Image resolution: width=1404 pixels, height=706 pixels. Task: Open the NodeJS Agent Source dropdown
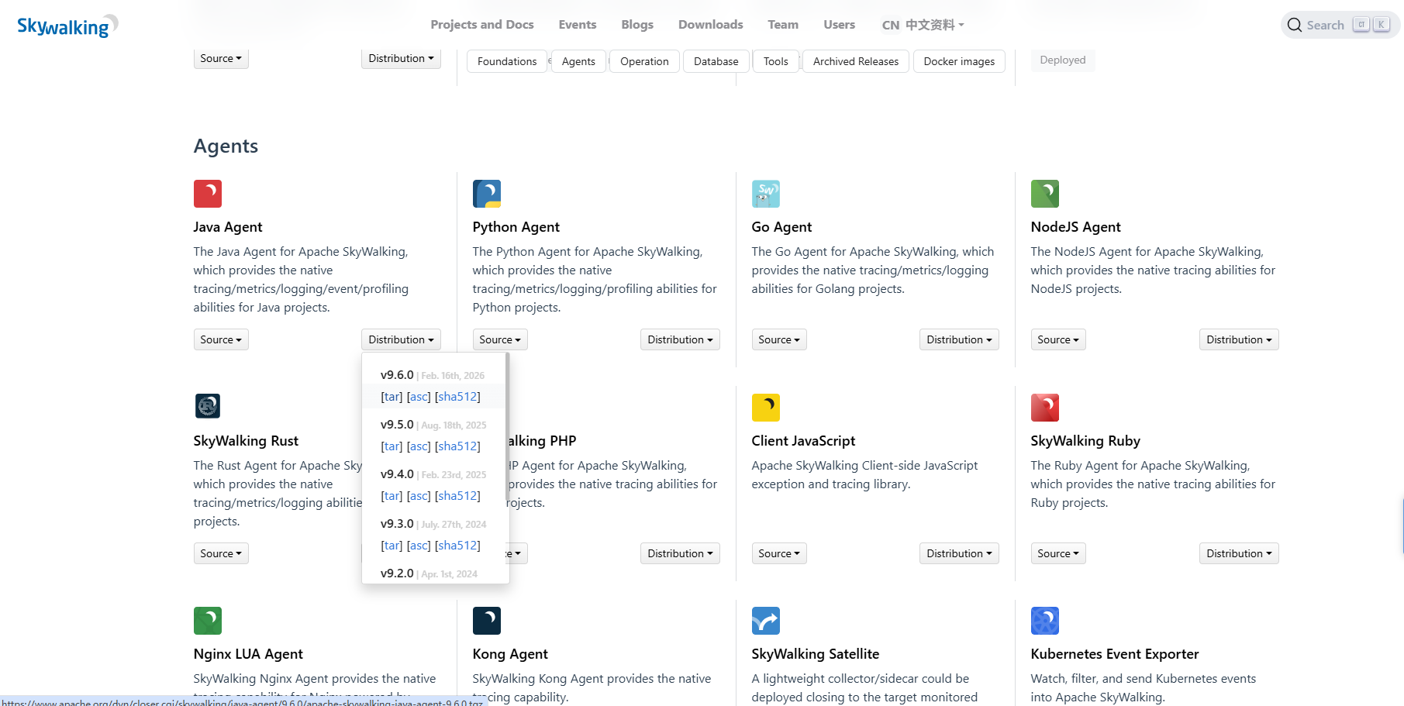pyautogui.click(x=1058, y=339)
